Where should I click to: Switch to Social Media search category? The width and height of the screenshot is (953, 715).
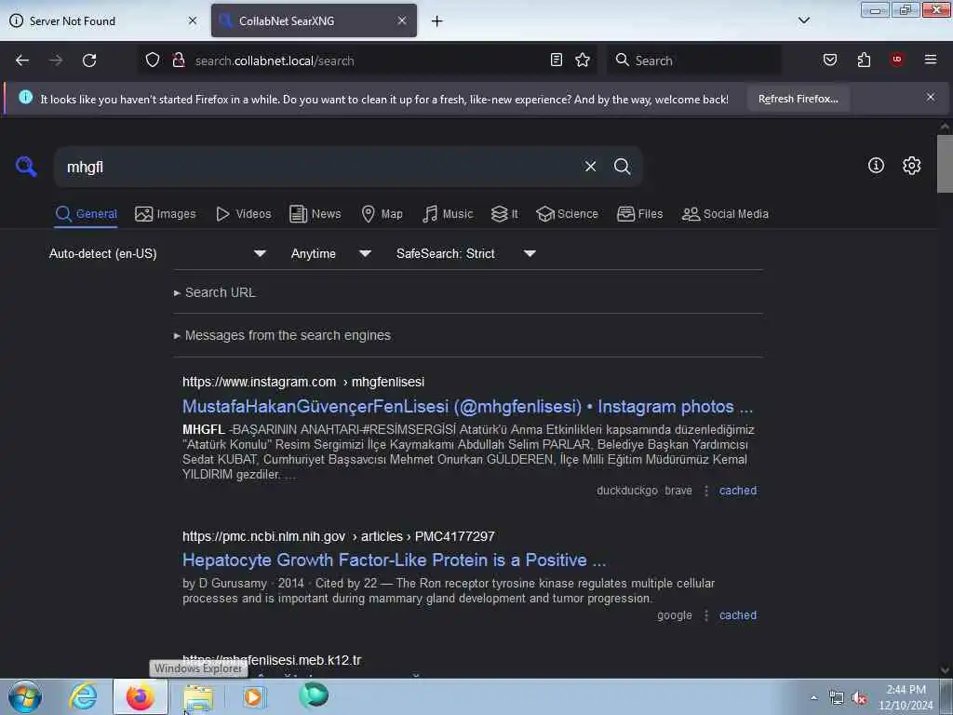point(725,214)
